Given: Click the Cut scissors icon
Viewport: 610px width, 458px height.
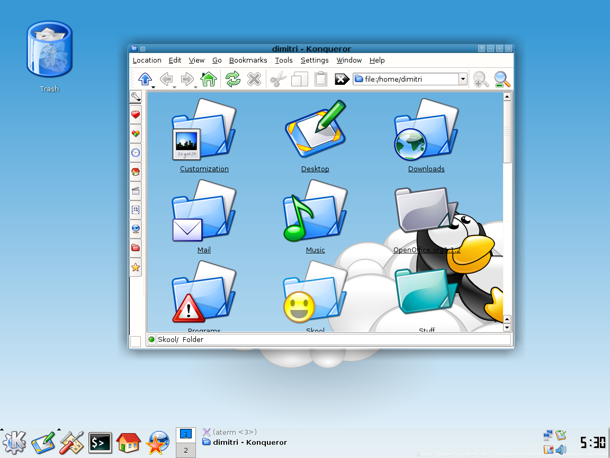Looking at the screenshot, I should point(278,79).
